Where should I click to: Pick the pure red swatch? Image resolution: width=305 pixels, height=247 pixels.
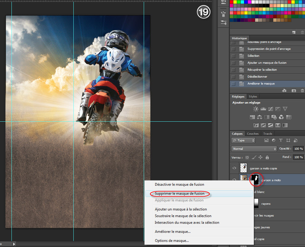tap(232, 2)
